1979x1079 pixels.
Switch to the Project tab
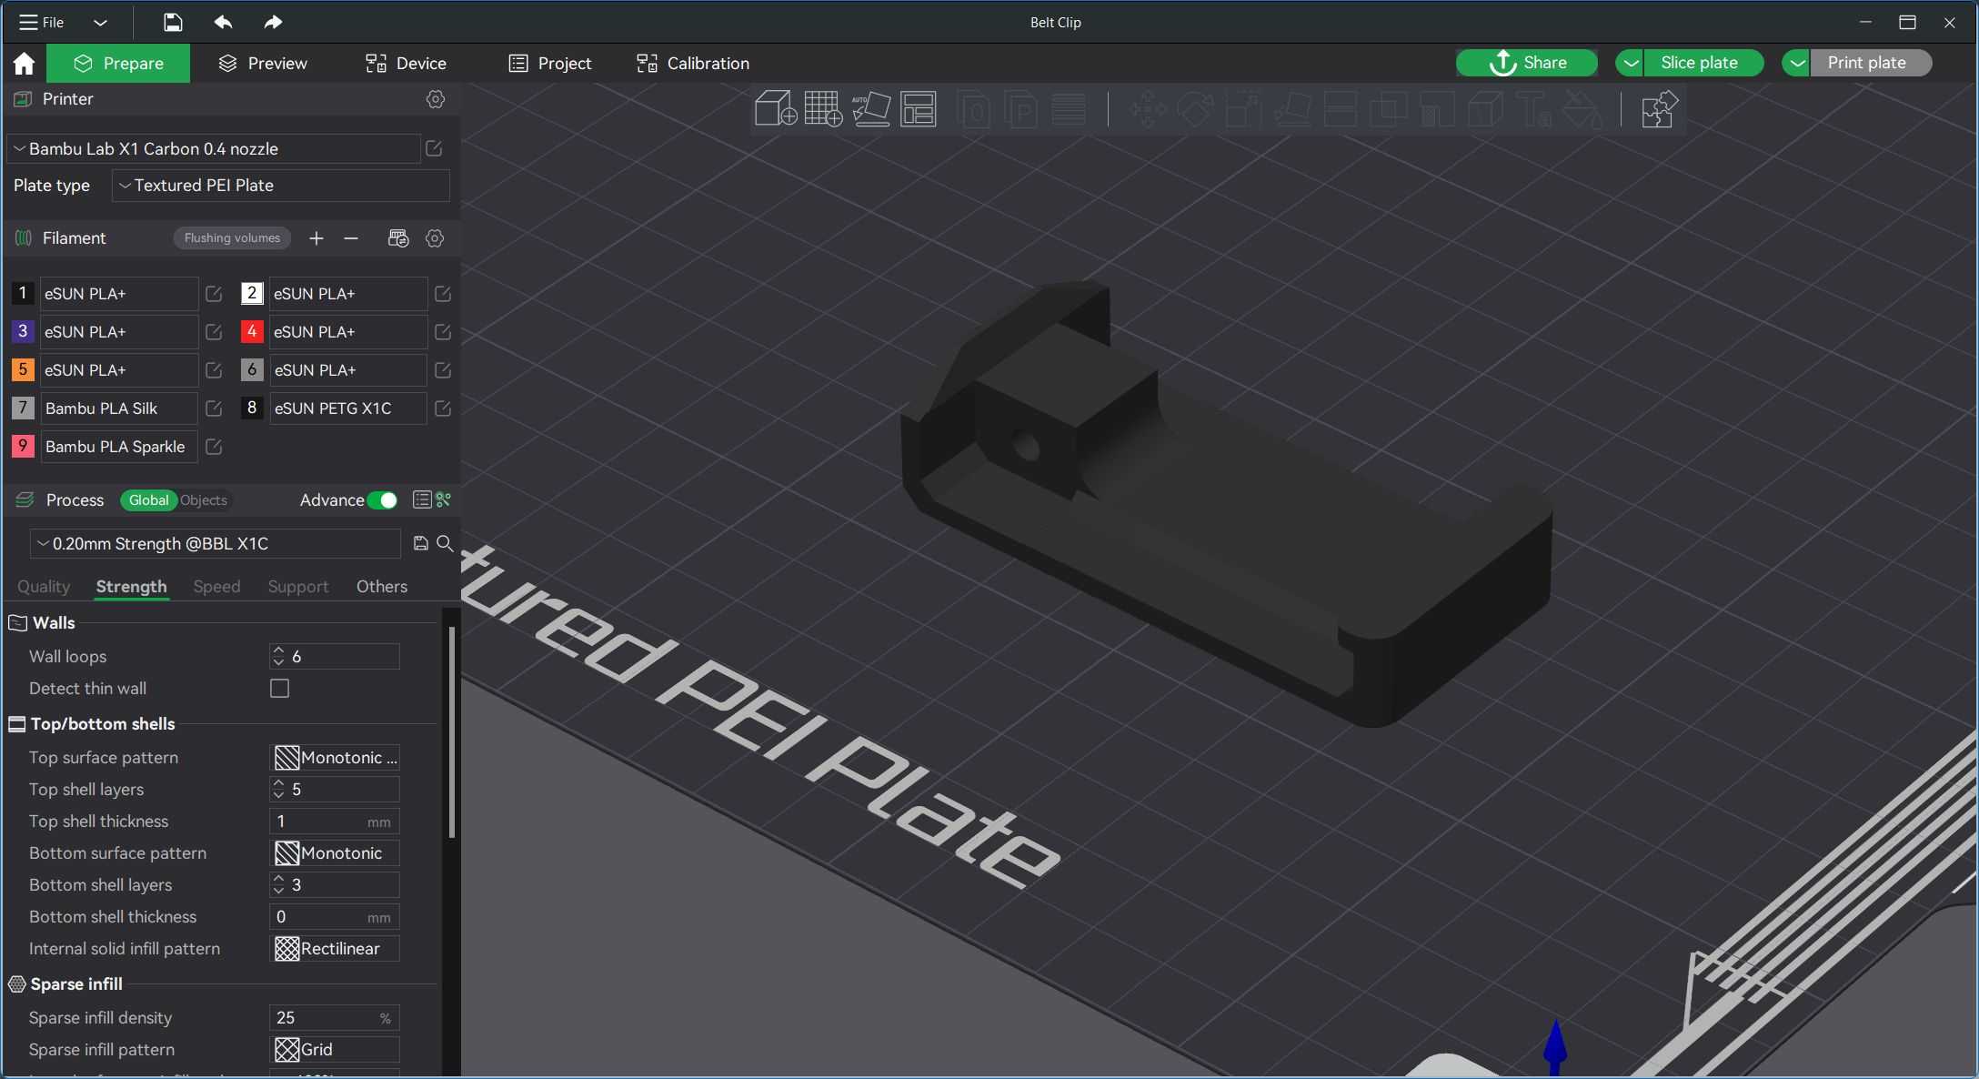[x=550, y=63]
